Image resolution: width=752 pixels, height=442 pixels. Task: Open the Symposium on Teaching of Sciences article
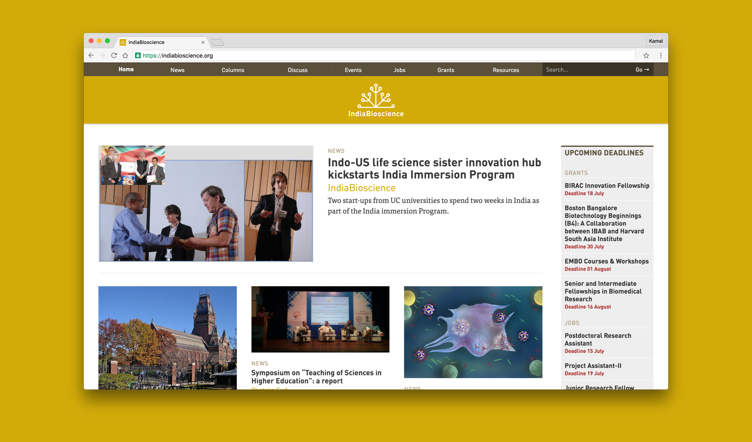point(316,377)
